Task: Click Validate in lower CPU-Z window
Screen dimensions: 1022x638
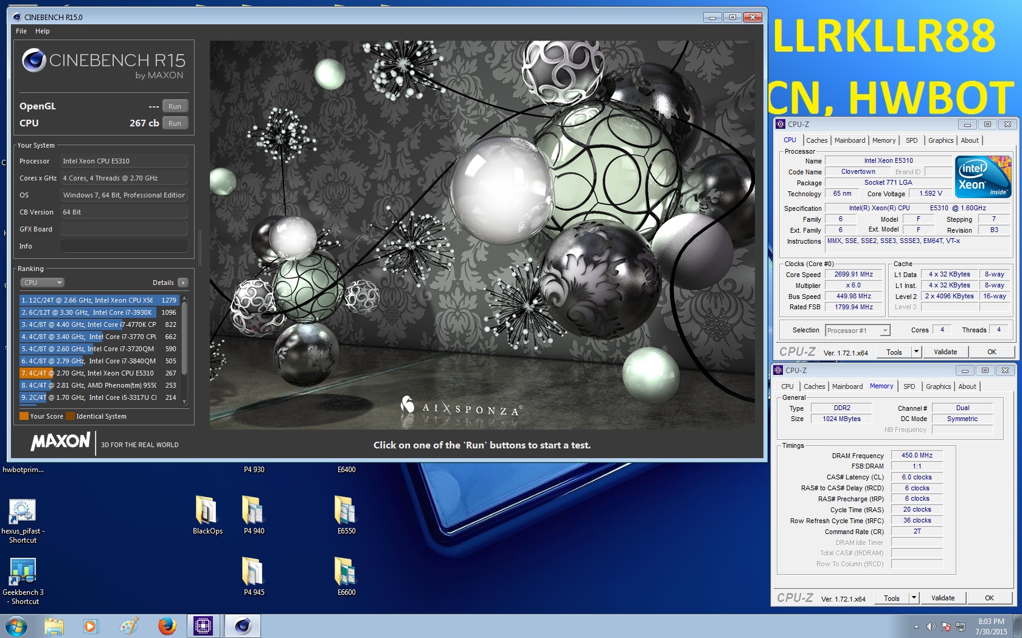Action: [943, 598]
